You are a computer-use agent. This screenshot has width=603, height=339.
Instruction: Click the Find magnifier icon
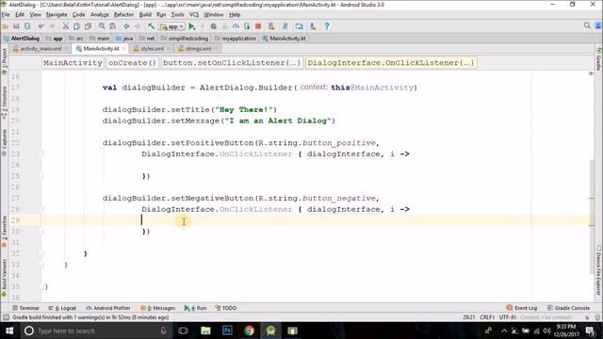pos(102,26)
